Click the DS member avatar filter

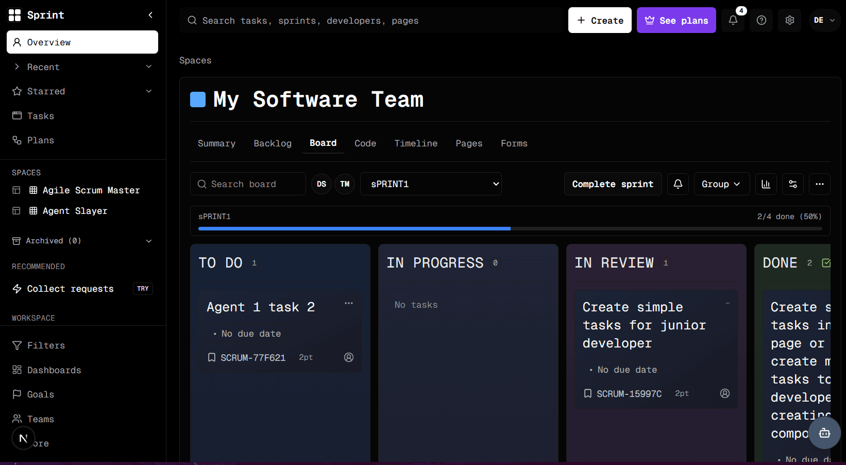tap(322, 184)
